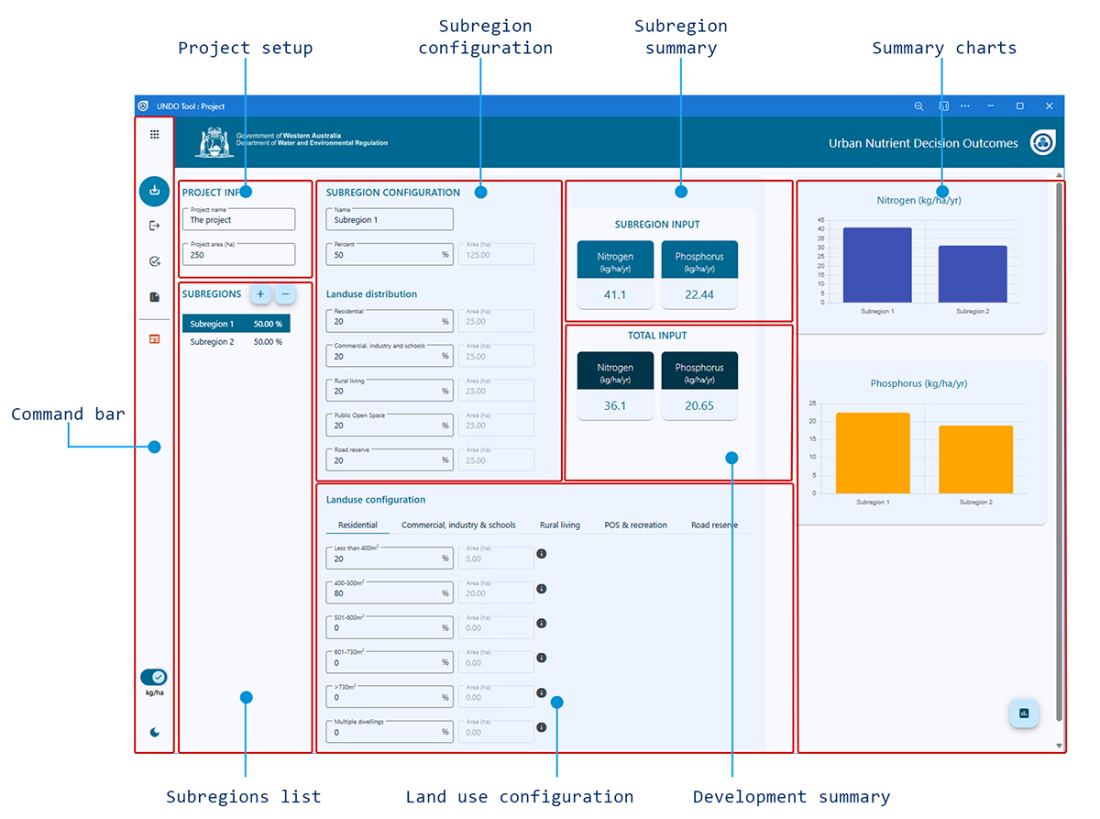The width and height of the screenshot is (1100, 819).
Task: Click the Public Open Space percent field
Action: 390,426
